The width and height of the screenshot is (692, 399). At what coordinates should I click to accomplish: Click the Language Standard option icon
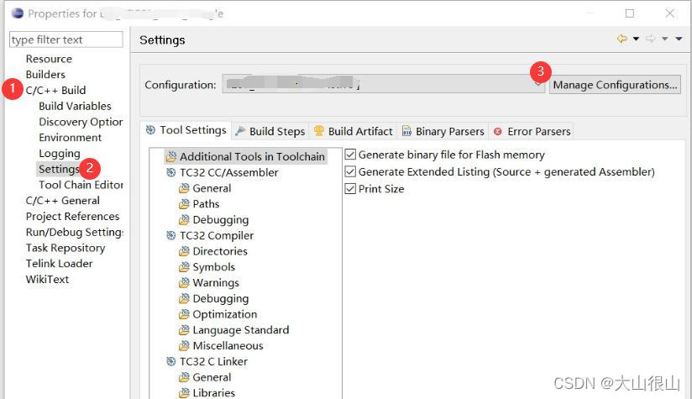tap(184, 330)
